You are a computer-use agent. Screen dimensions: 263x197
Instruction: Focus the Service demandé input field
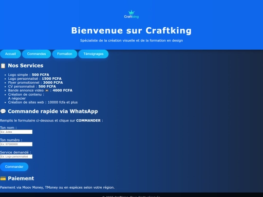tap(16, 157)
